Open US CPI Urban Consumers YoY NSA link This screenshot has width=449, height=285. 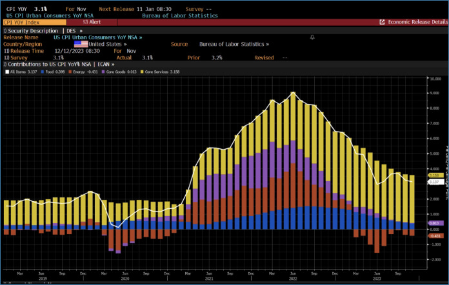[x=98, y=37]
